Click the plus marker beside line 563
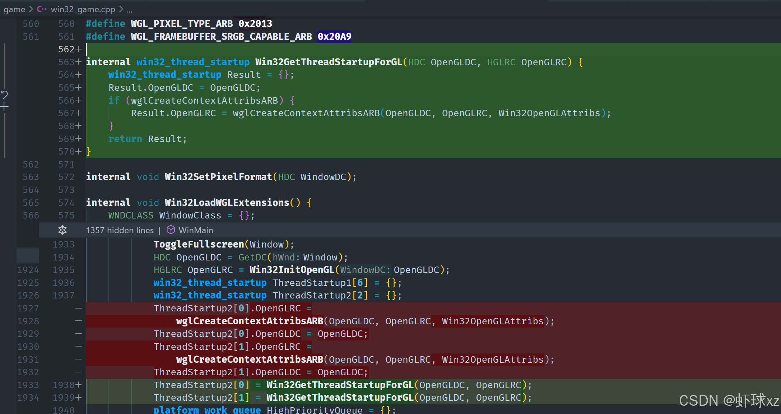Viewport: 781px width, 414px height. [x=78, y=62]
